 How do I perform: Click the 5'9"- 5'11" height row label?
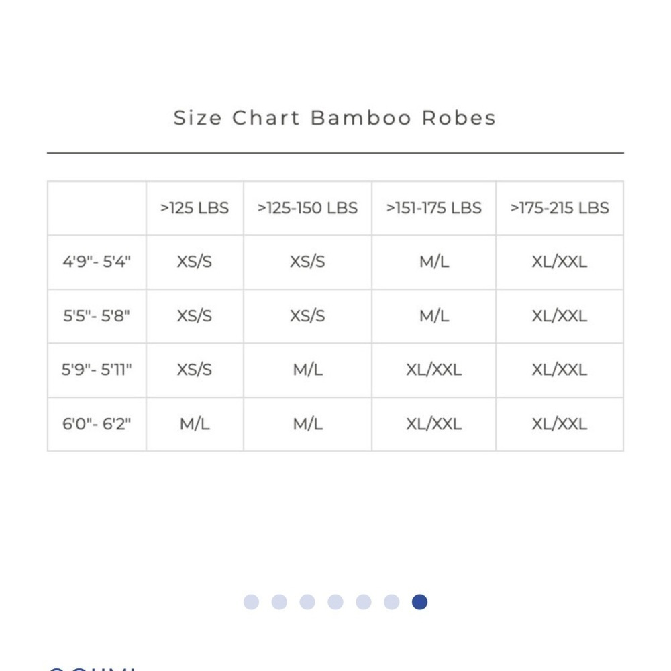point(97,370)
